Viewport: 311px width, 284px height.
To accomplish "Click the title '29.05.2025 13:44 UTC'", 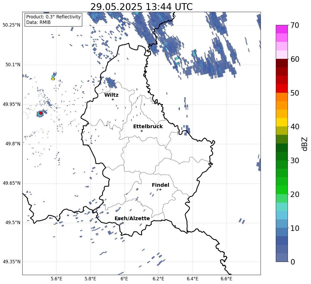I will pyautogui.click(x=141, y=7).
